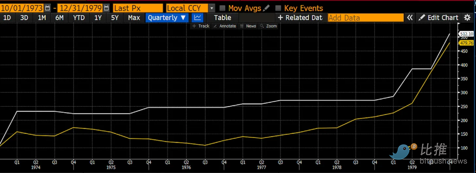Select the 6M range tab
Screen dimensions: 476x173
(x=59, y=18)
